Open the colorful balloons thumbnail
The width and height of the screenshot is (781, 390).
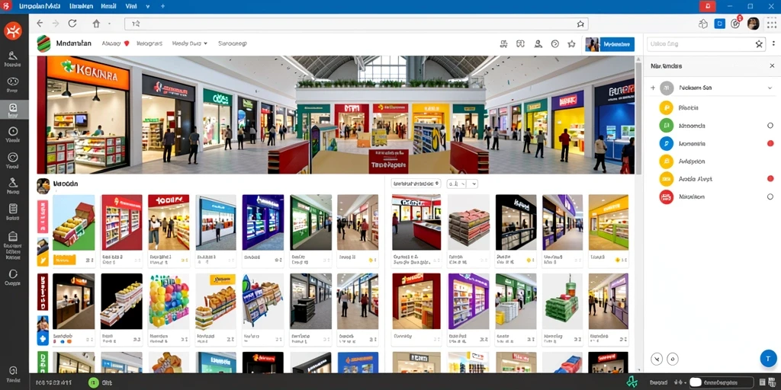click(169, 301)
